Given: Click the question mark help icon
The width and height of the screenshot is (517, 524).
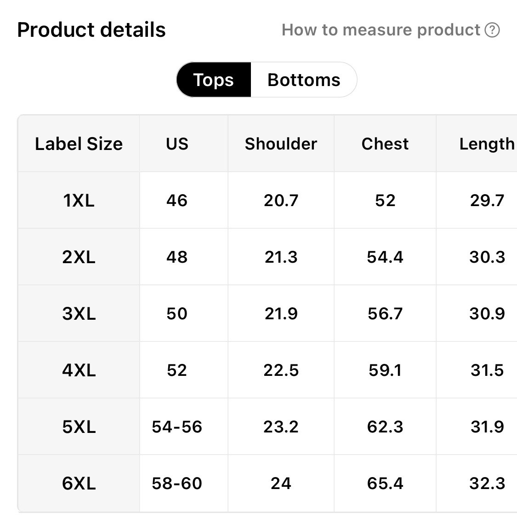Looking at the screenshot, I should [492, 30].
